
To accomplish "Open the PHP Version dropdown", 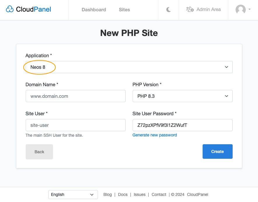I will (182, 96).
